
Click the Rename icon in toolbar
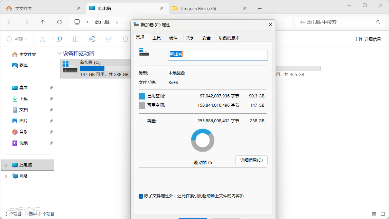coord(92,39)
